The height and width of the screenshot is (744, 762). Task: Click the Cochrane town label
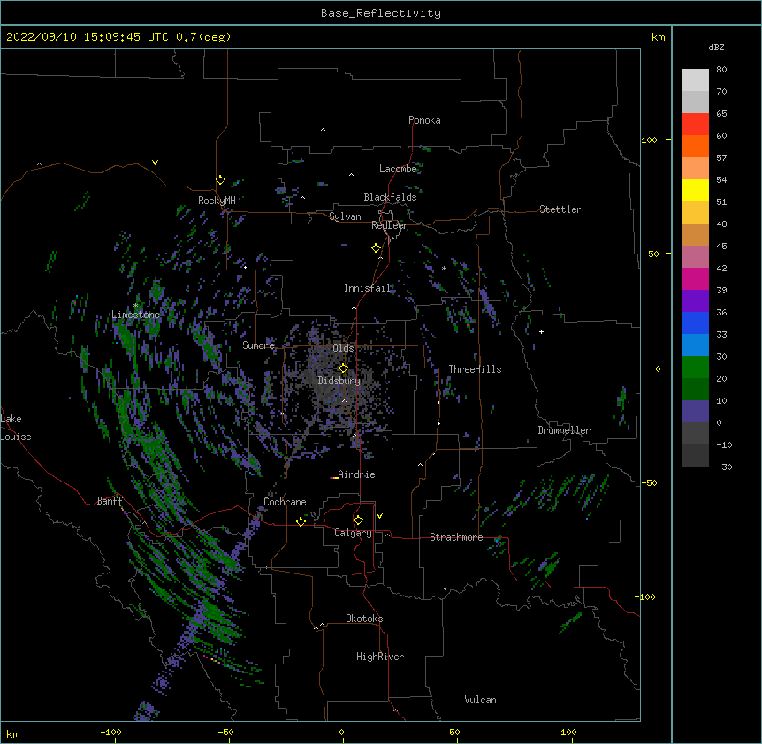tap(285, 502)
